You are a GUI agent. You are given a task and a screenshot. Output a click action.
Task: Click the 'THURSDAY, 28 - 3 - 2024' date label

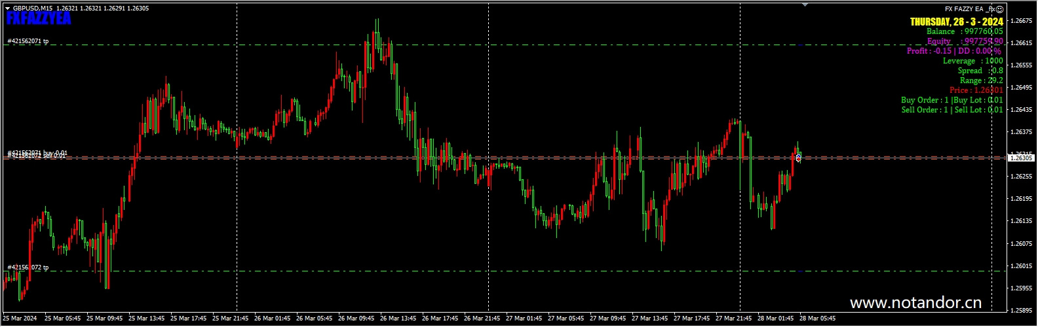tap(957, 22)
